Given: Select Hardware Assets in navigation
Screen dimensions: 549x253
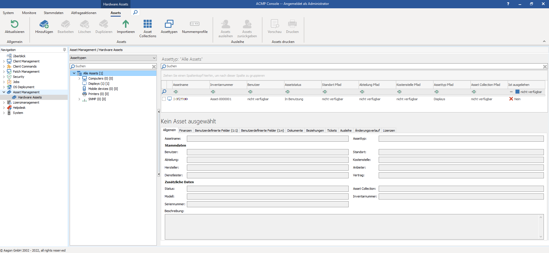Looking at the screenshot, I should coord(30,97).
